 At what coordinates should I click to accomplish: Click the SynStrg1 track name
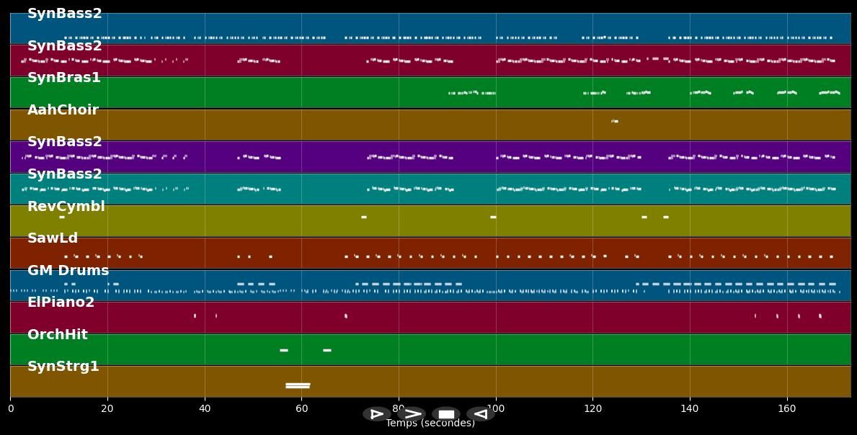pyautogui.click(x=63, y=367)
